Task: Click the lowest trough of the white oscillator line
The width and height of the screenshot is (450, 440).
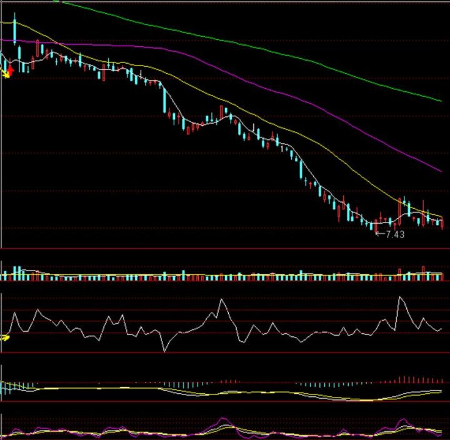Action: (165, 351)
